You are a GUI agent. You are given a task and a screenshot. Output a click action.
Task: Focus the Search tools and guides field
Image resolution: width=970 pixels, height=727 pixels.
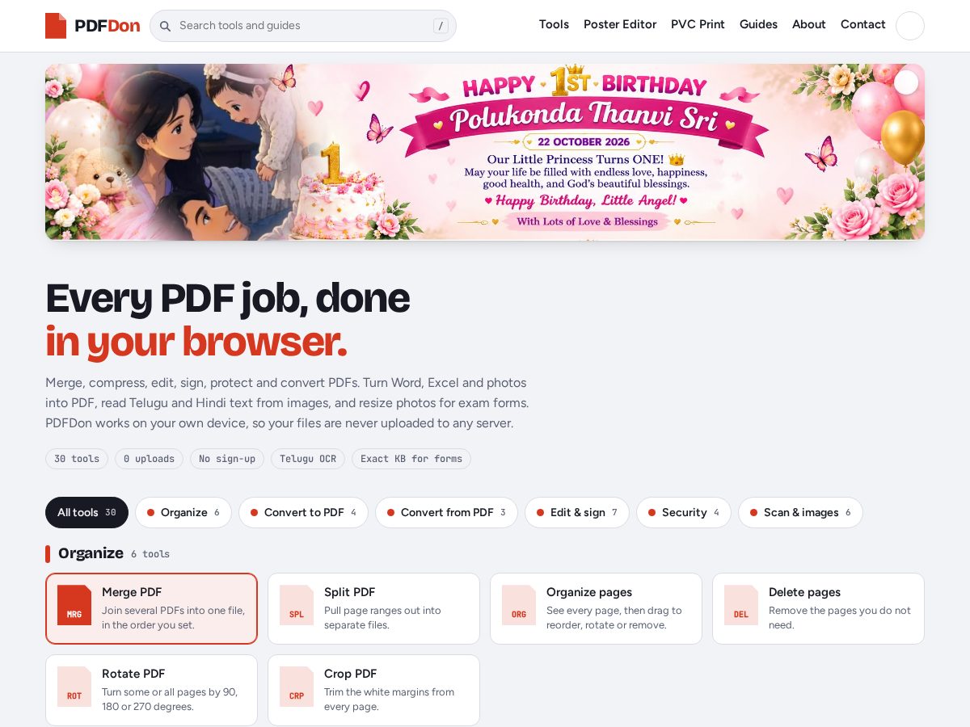tap(303, 26)
